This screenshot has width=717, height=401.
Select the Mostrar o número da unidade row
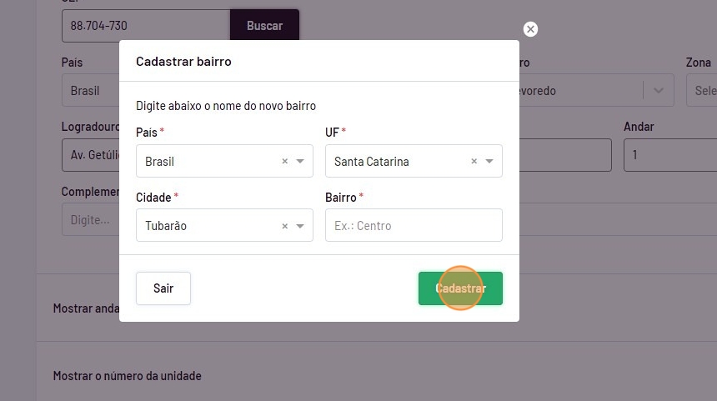tap(128, 376)
